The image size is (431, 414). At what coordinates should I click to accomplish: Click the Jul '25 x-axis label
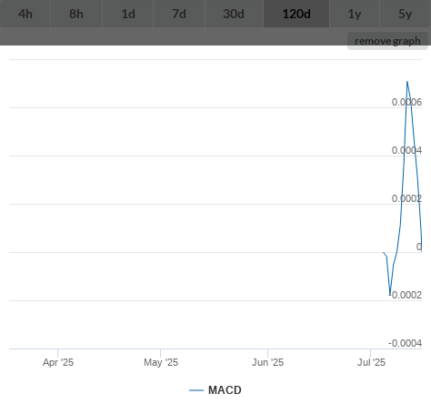[x=371, y=362]
